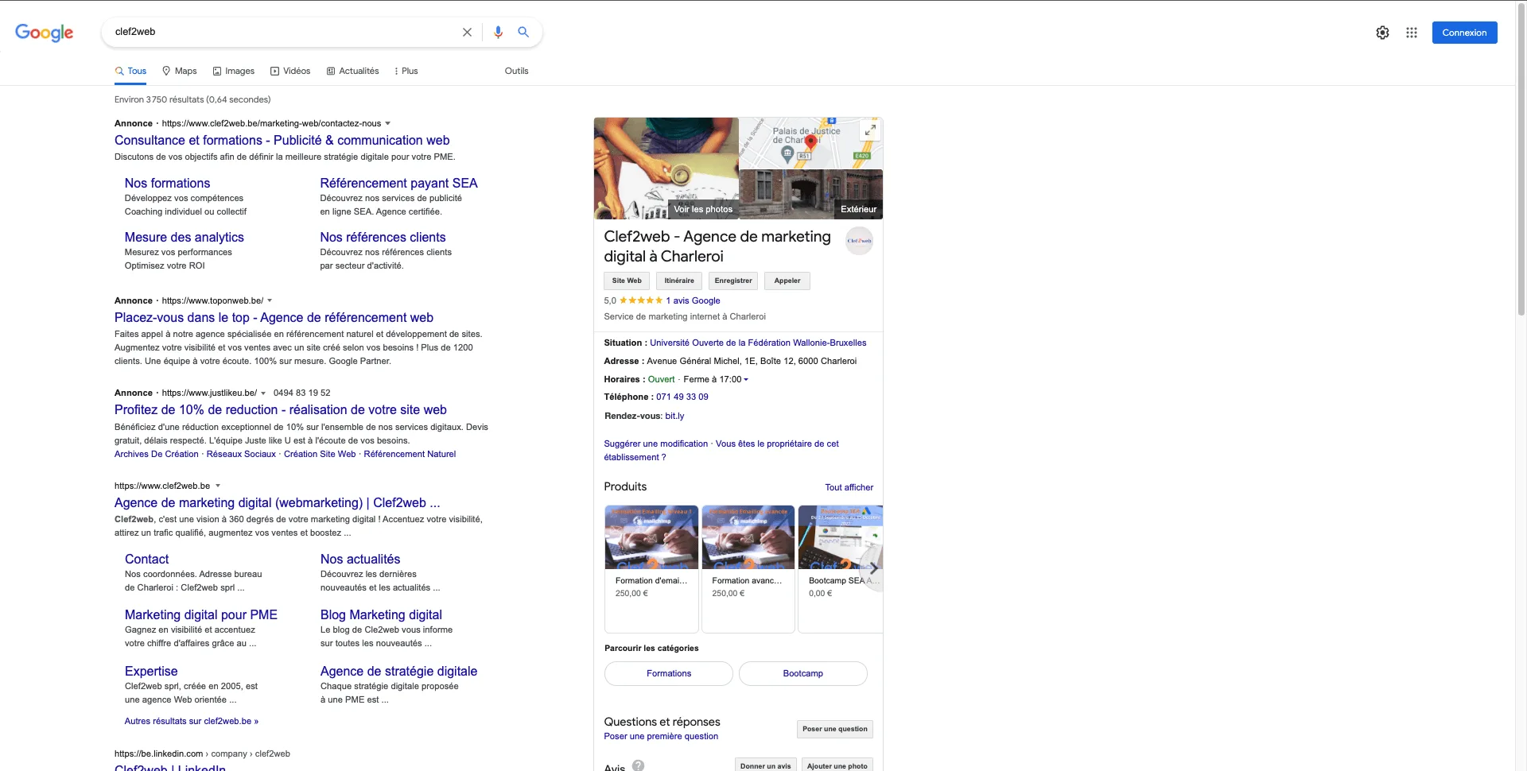Image resolution: width=1527 pixels, height=771 pixels.
Task: Open 'Profitez de 10% de reduction' ad
Action: click(280, 410)
